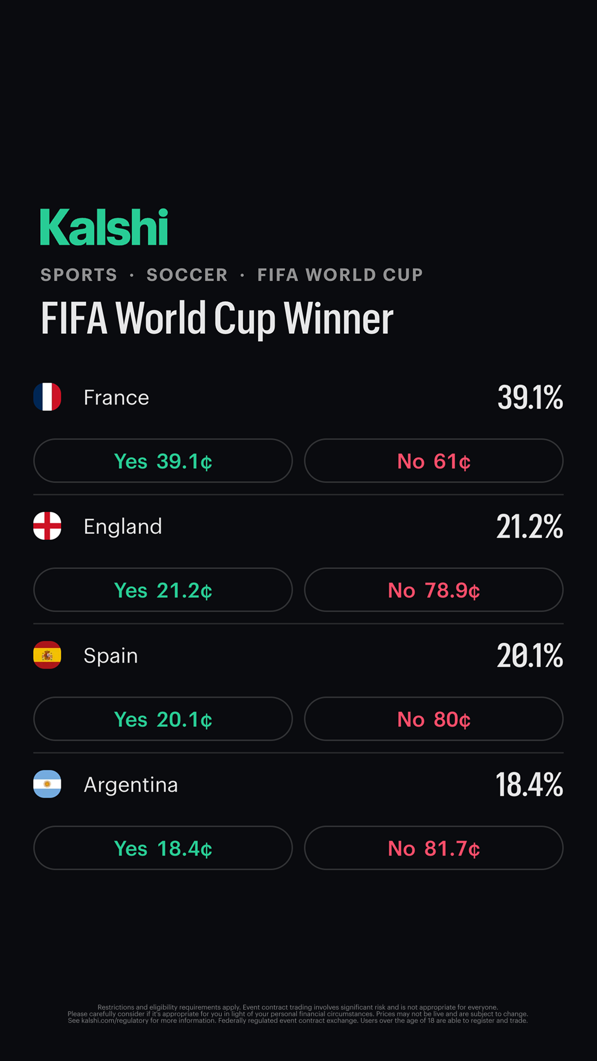Tap the England flag icon
Viewport: 597px width, 1061px height.
(x=47, y=526)
